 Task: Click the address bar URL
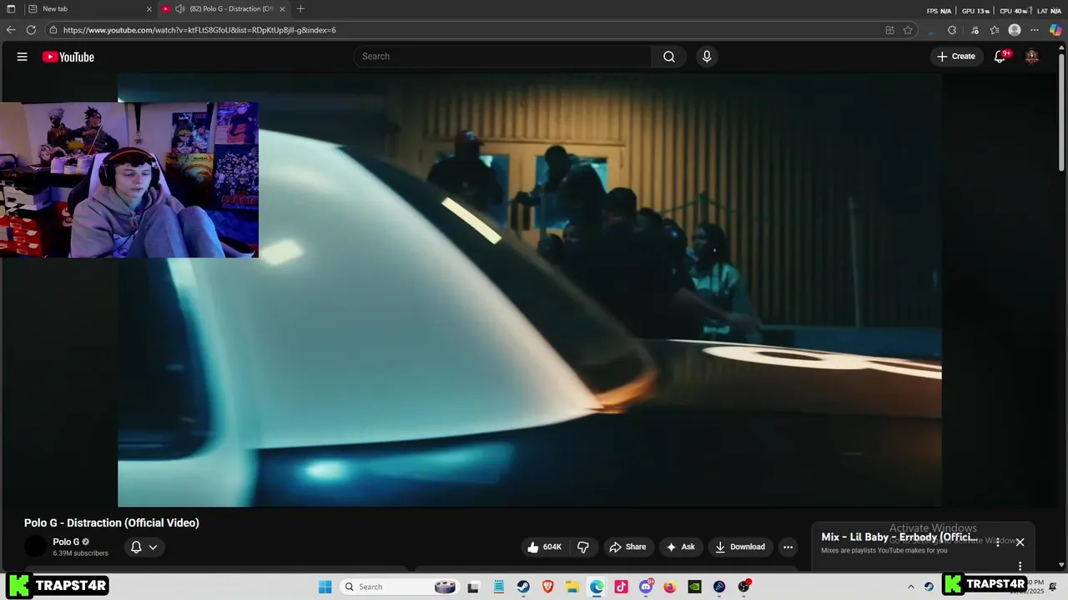(x=199, y=30)
